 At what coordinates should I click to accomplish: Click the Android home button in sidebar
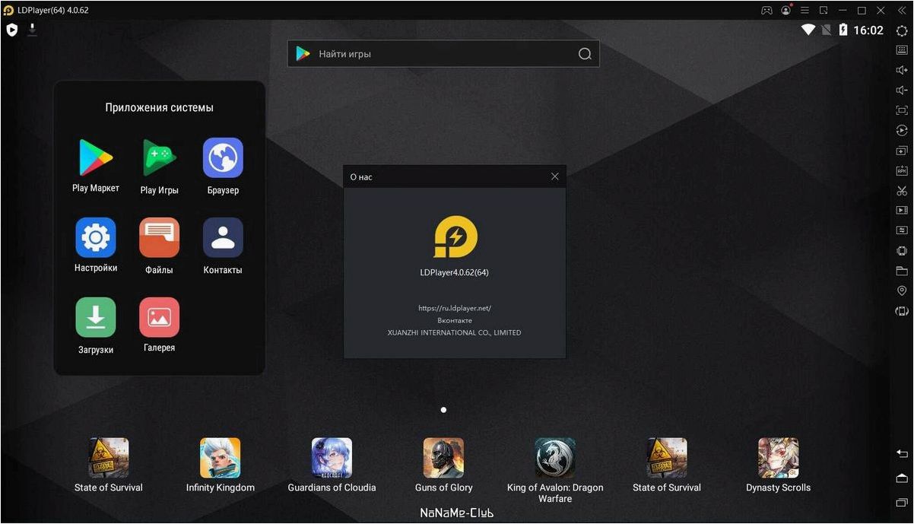pos(902,478)
